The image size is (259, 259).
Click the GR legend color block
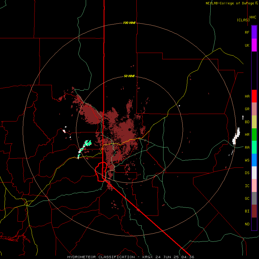click(x=254, y=109)
